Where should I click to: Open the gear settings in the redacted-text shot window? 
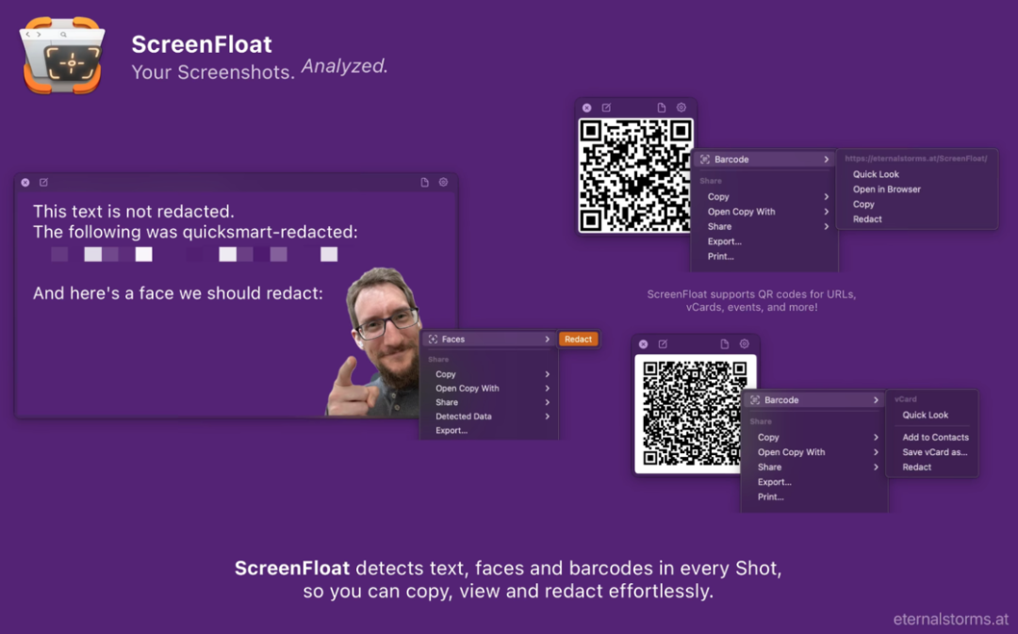pos(443,183)
